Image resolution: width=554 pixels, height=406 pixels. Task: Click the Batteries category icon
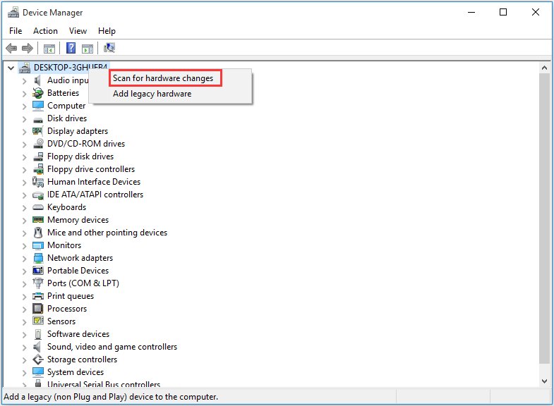tap(38, 93)
